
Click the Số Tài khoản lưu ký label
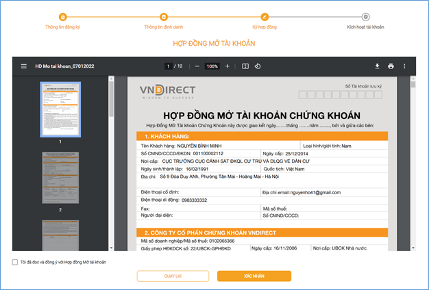(x=363, y=86)
